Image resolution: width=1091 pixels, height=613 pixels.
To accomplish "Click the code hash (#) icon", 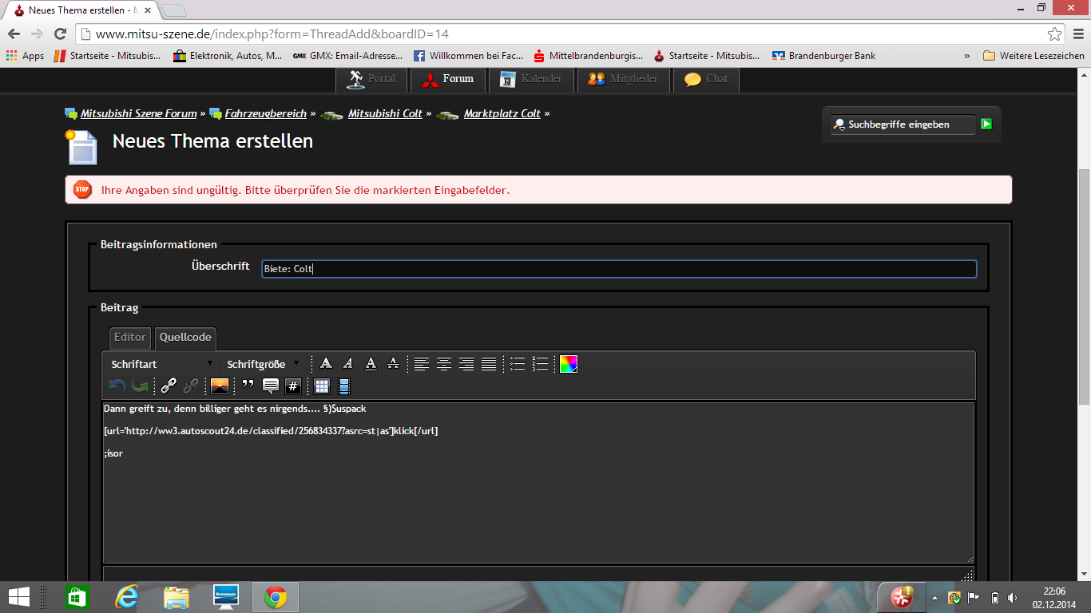I will tap(293, 386).
